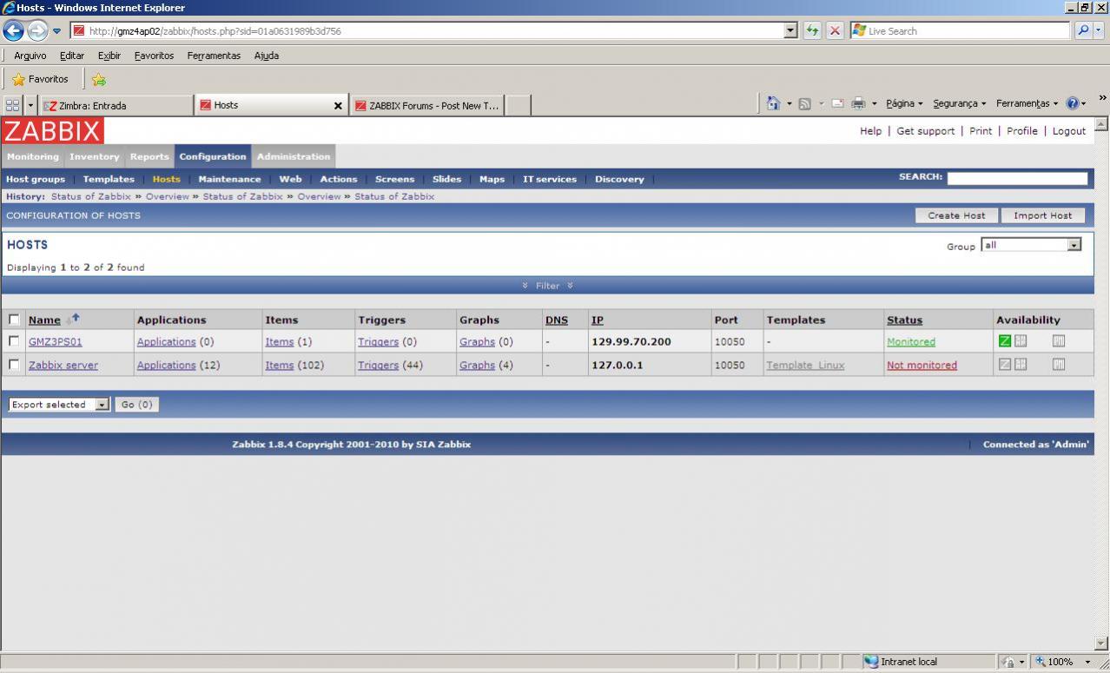Refresh the page with the green arrows icon

[813, 30]
